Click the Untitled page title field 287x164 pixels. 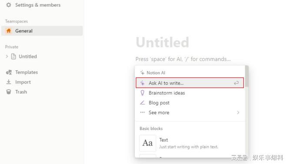coord(162,42)
